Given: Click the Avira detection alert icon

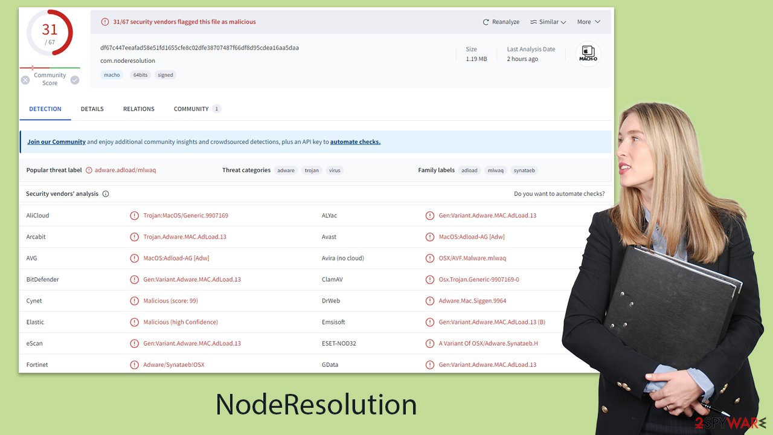Looking at the screenshot, I should point(430,258).
